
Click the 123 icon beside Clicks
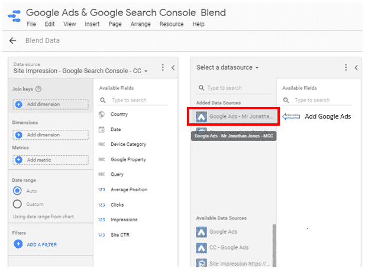tap(102, 205)
